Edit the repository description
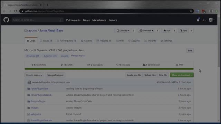 190,51
